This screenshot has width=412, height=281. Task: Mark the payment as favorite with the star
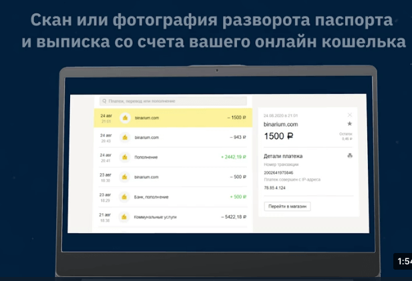coord(350,124)
